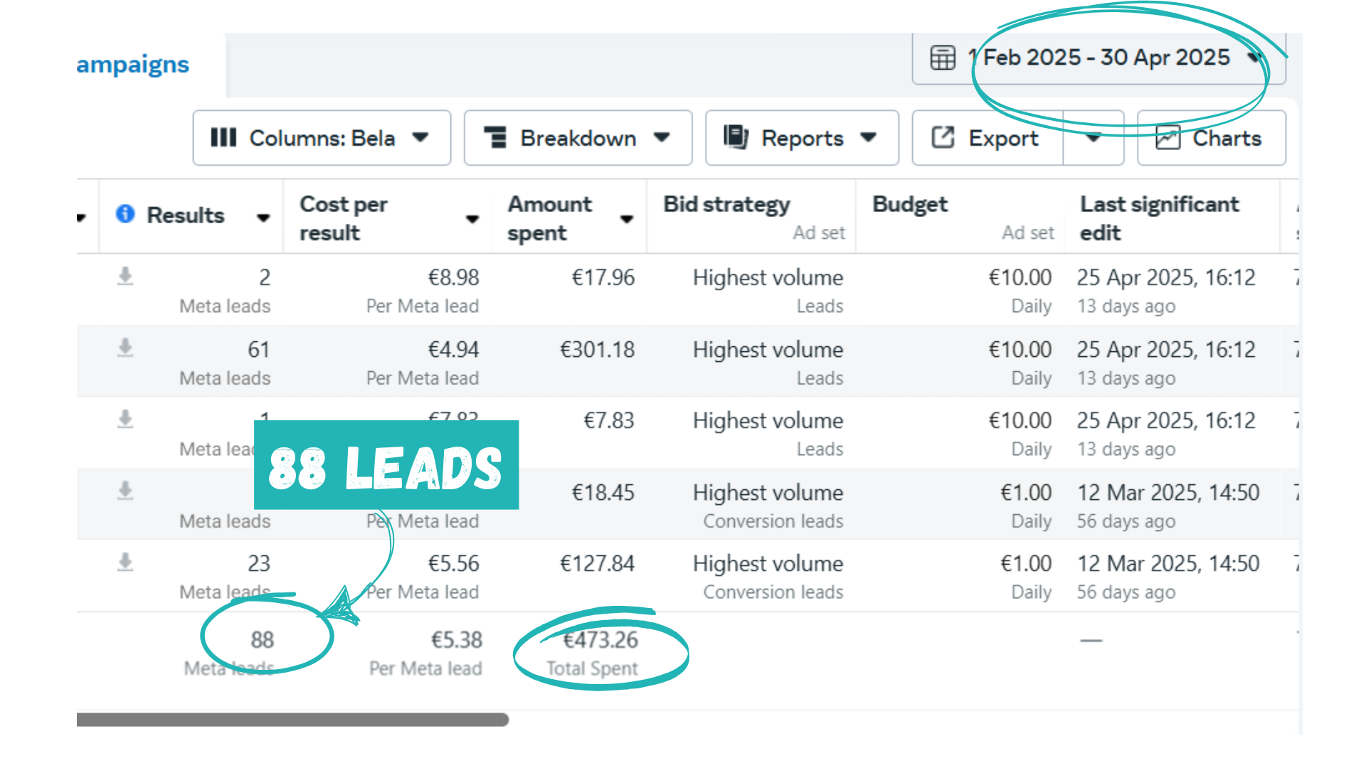Open the Charts view
The width and height of the screenshot is (1366, 768).
(1211, 138)
